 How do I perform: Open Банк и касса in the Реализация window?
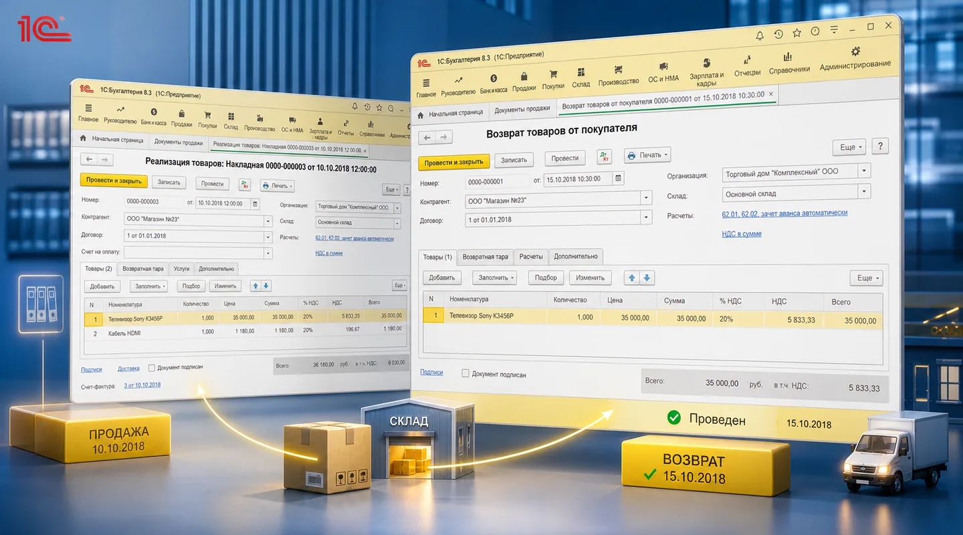(153, 116)
